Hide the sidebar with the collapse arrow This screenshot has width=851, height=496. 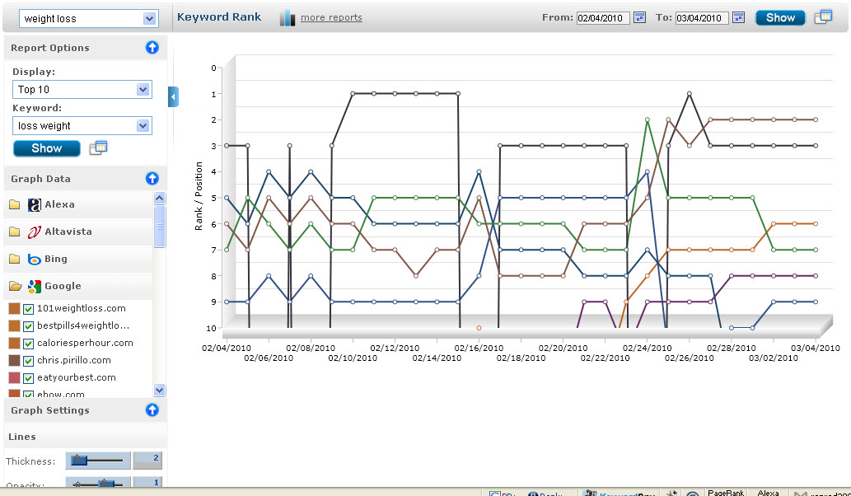coord(173,97)
